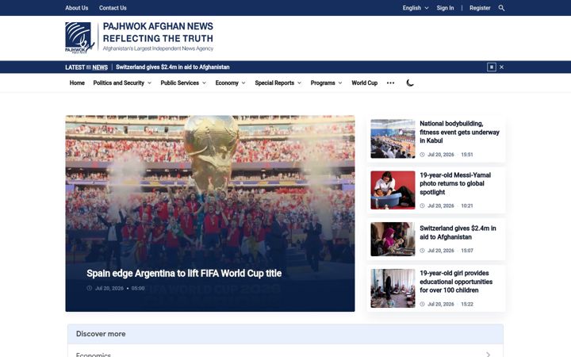Expand the Special Reports menu
The image size is (571, 357).
(278, 83)
